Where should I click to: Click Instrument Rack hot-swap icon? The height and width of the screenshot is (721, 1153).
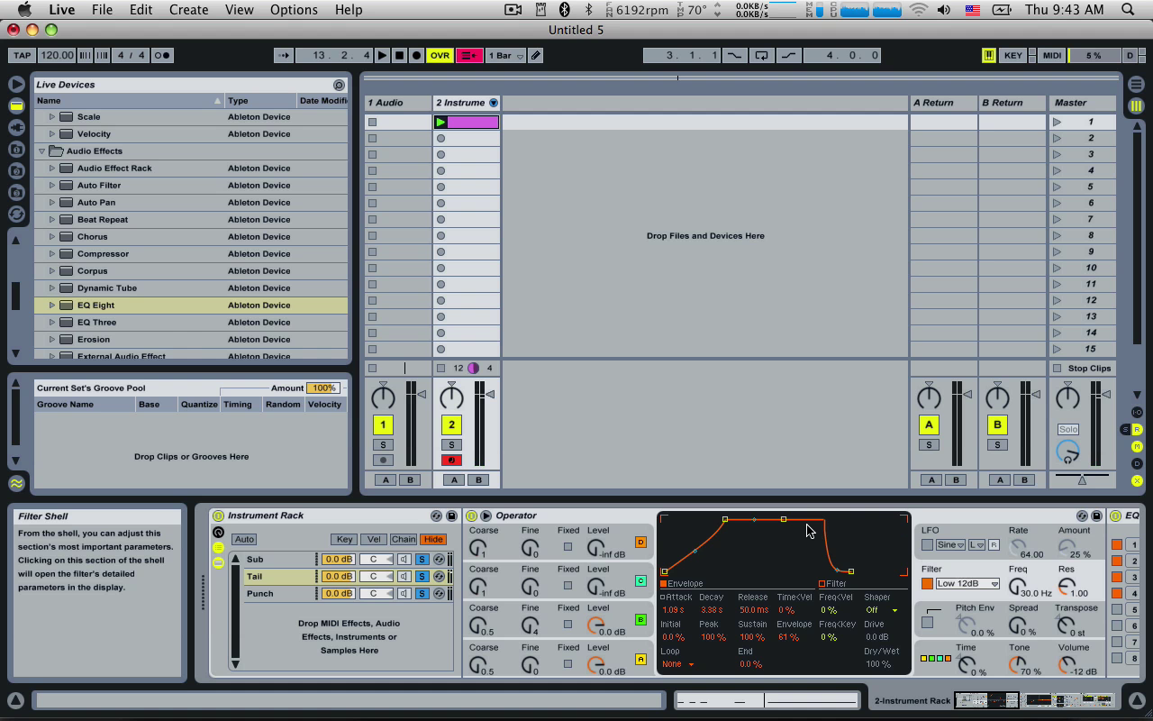point(436,516)
